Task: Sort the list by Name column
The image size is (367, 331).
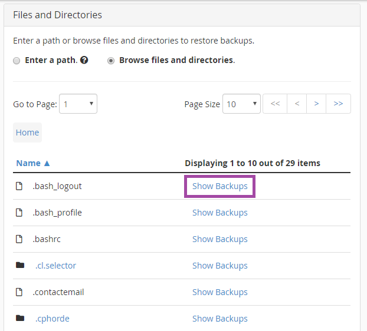Action: pos(33,163)
